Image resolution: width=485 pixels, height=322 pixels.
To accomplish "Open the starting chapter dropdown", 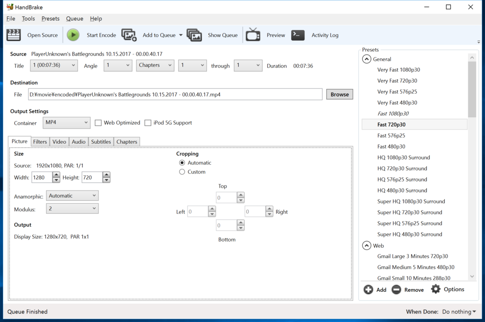I will [x=192, y=65].
